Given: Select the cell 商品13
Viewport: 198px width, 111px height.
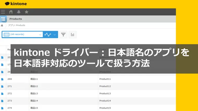Looking at the screenshot, I should coord(34,94).
